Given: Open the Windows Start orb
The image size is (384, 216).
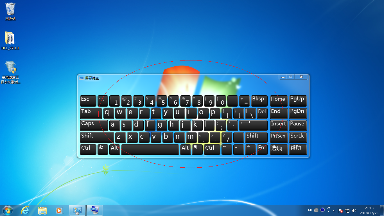Looking at the screenshot, I should point(7,210).
